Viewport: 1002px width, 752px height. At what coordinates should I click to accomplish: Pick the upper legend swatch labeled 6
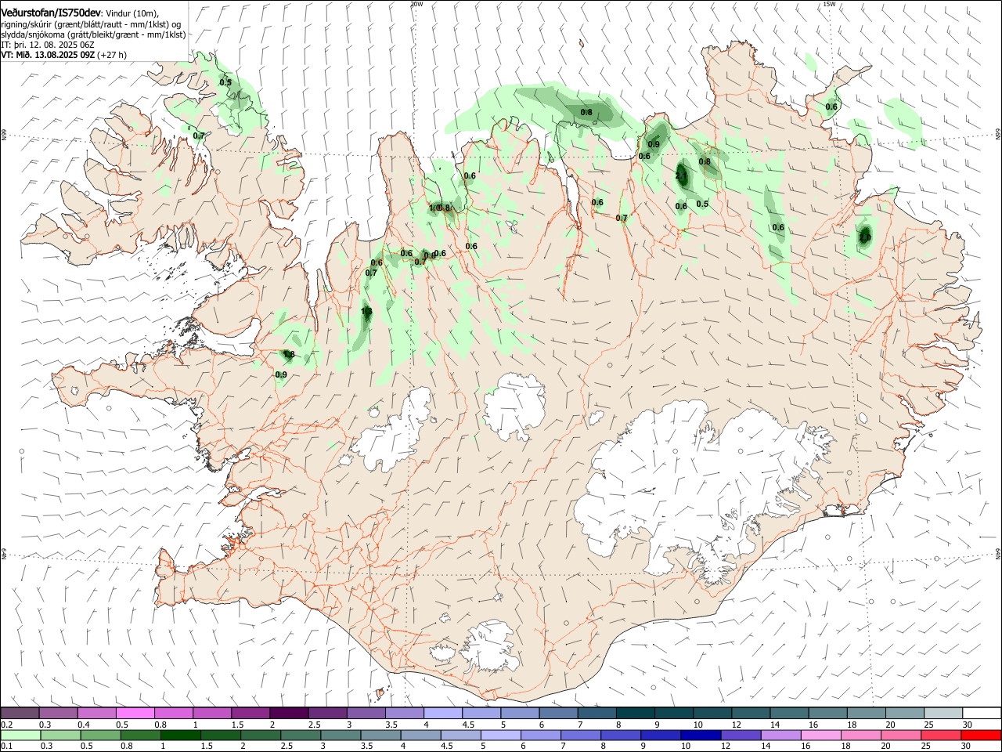558,713
